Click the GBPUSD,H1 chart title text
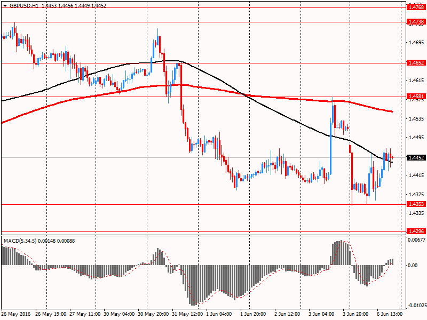 (x=24, y=5)
